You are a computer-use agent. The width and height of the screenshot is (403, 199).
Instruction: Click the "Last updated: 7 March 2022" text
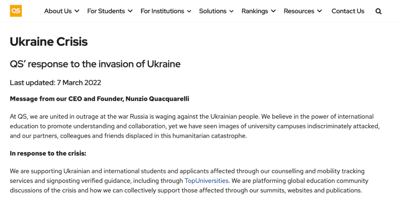pyautogui.click(x=55, y=83)
